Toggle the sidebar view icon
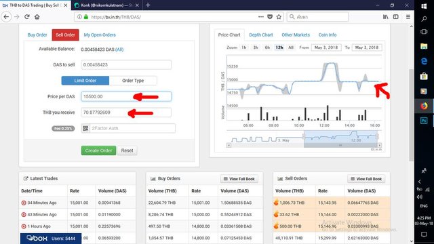 (x=396, y=17)
